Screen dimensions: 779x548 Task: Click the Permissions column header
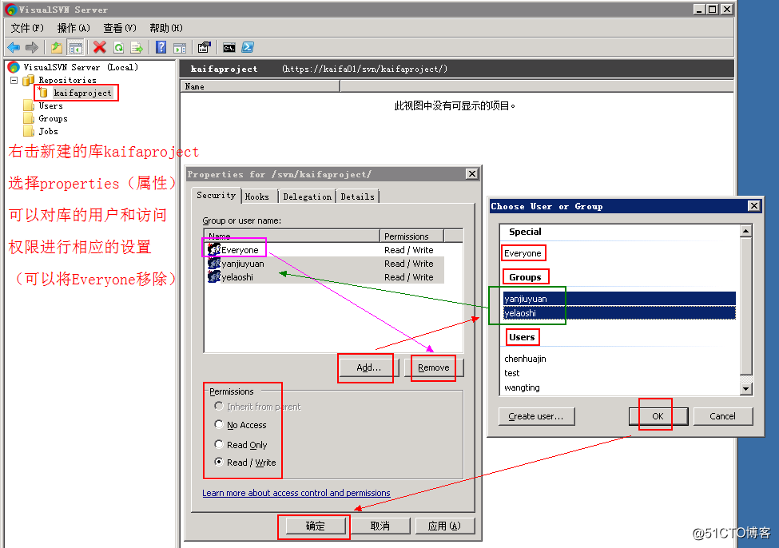(x=411, y=236)
